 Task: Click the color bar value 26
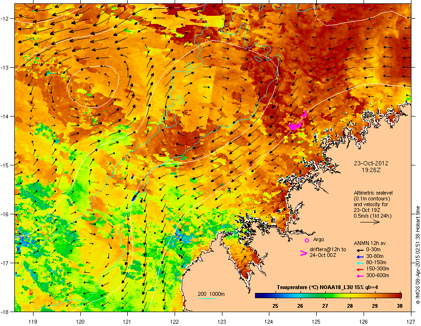tap(300, 306)
